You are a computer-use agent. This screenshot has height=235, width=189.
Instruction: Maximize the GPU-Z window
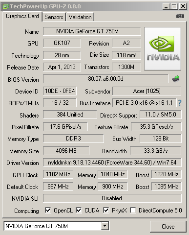click(174, 6)
